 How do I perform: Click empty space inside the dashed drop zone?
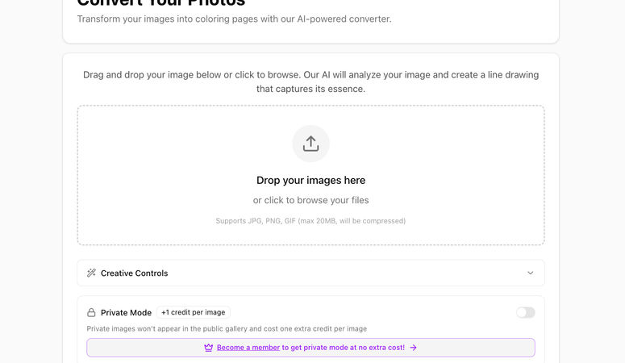[161, 161]
